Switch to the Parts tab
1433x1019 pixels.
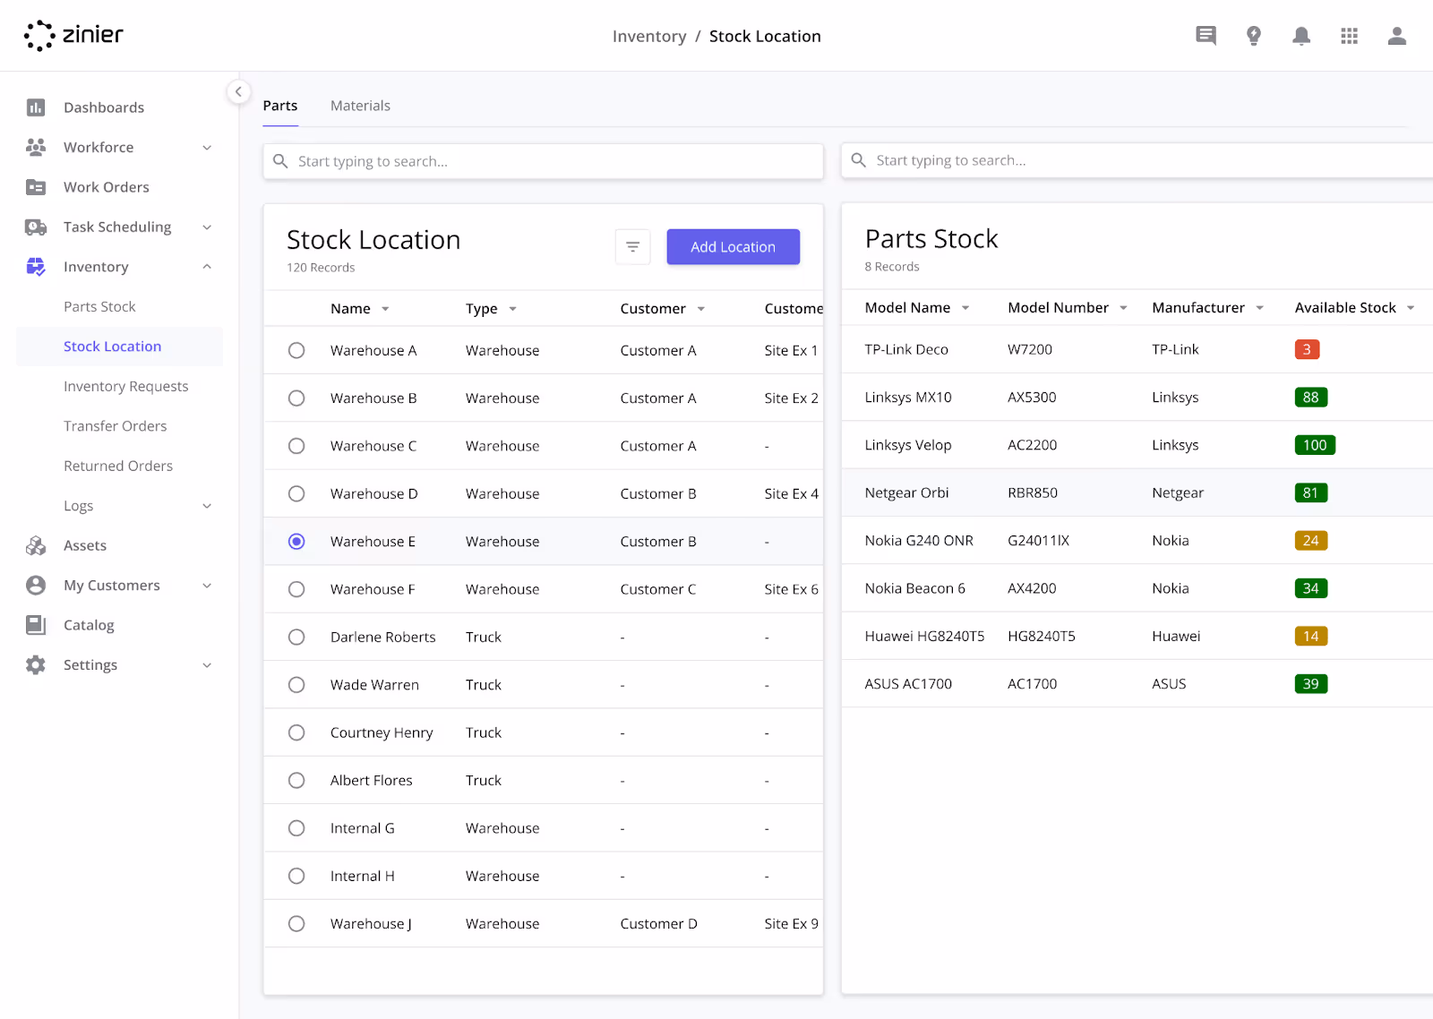click(280, 106)
